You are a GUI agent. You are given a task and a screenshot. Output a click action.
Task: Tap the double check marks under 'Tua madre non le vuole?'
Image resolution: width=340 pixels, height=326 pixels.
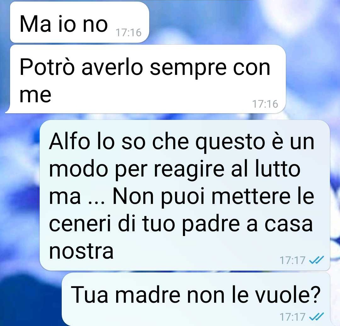coord(316,317)
